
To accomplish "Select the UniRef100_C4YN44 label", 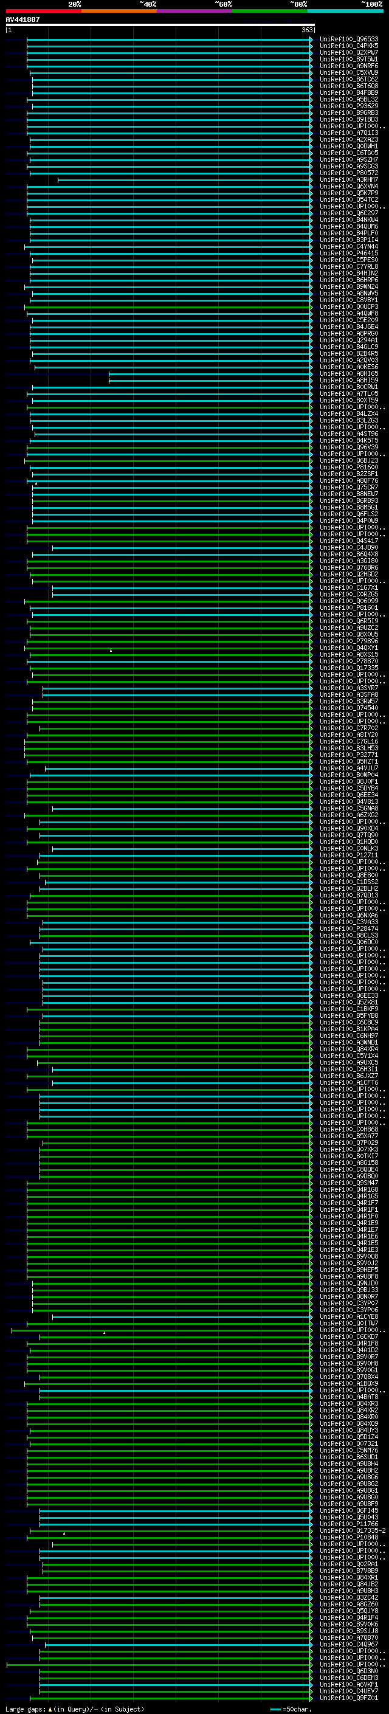I will tap(349, 246).
